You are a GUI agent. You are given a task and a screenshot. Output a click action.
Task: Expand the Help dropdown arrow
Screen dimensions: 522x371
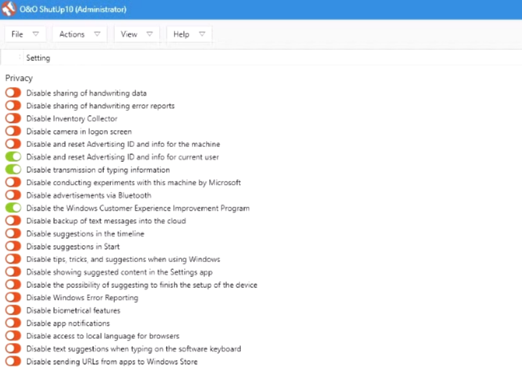point(202,34)
